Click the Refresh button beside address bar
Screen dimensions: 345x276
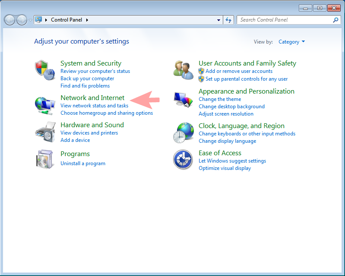pyautogui.click(x=228, y=20)
